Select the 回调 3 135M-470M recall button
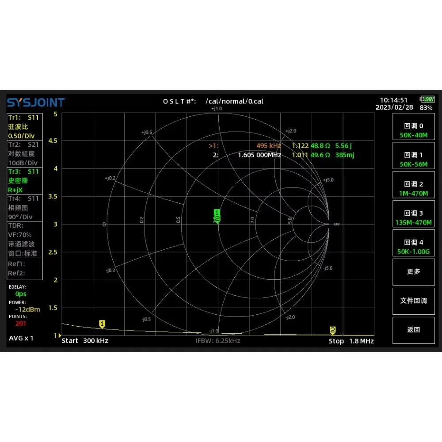 (x=413, y=214)
